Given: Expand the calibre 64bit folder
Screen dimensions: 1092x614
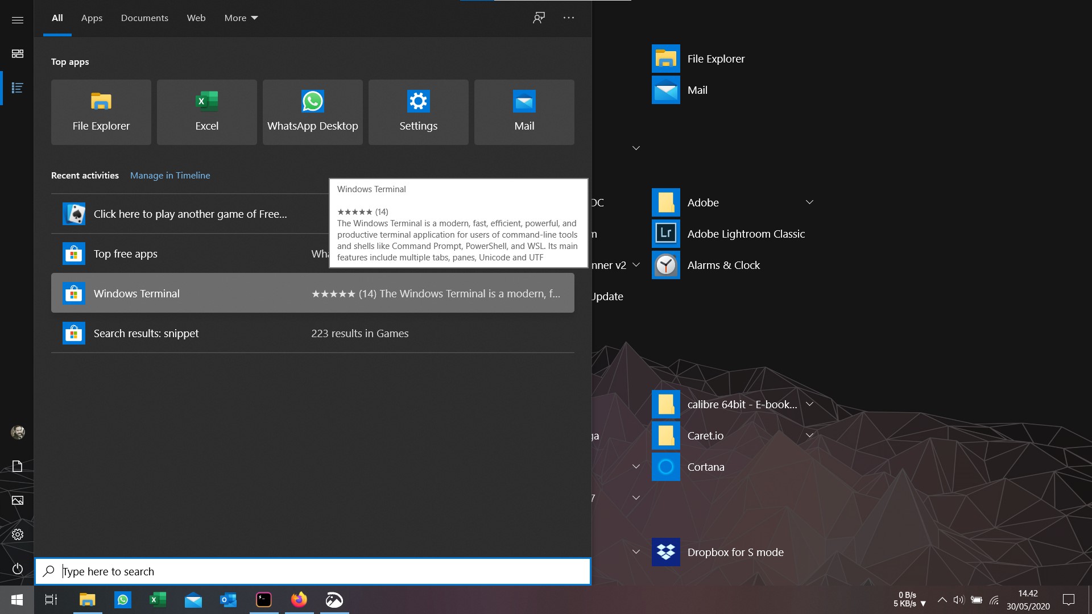Looking at the screenshot, I should point(809,404).
